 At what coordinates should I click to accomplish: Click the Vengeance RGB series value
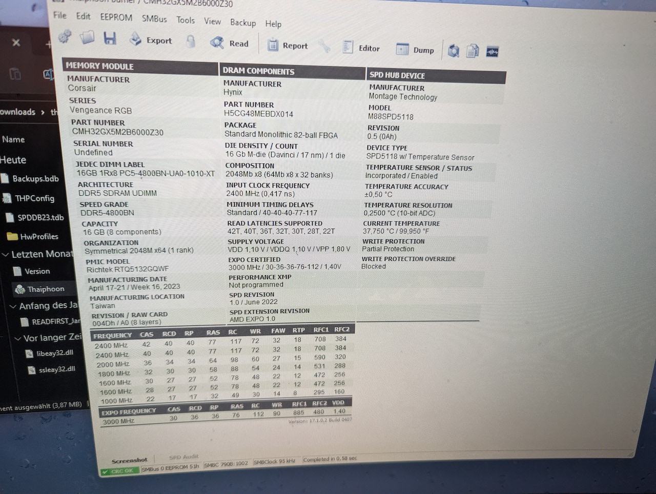(x=100, y=110)
